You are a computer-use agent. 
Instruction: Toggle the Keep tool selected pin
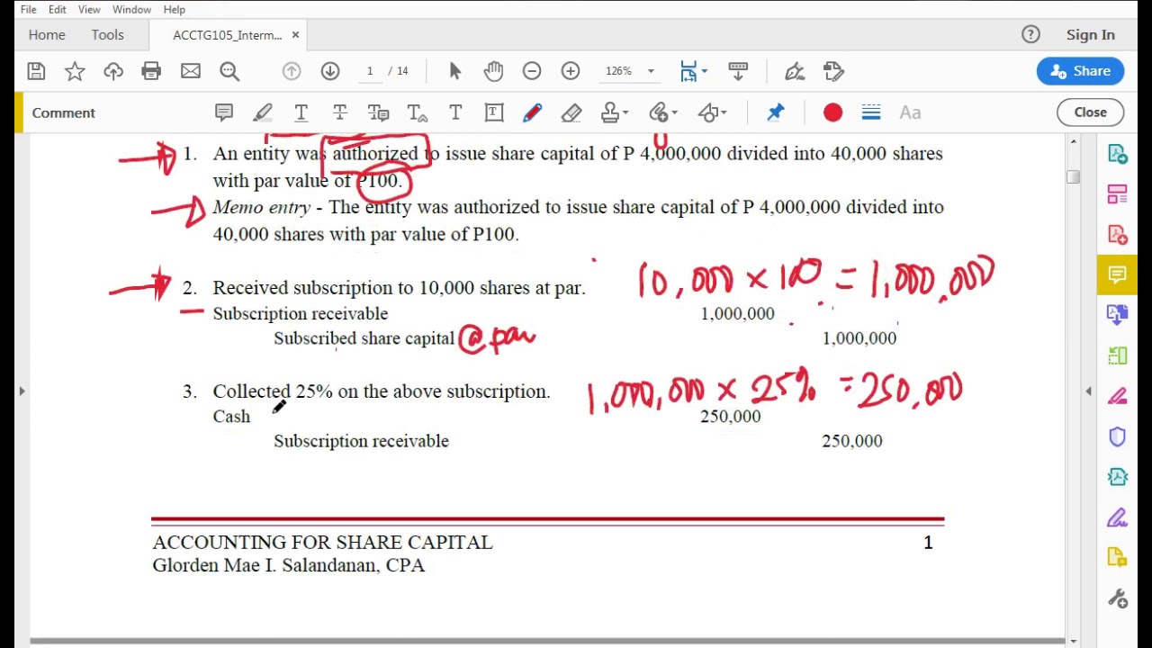tap(775, 112)
